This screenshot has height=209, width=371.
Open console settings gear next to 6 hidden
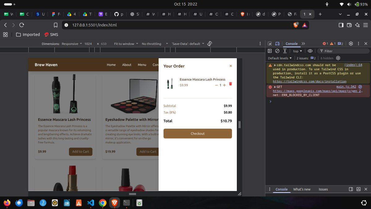[x=338, y=58]
